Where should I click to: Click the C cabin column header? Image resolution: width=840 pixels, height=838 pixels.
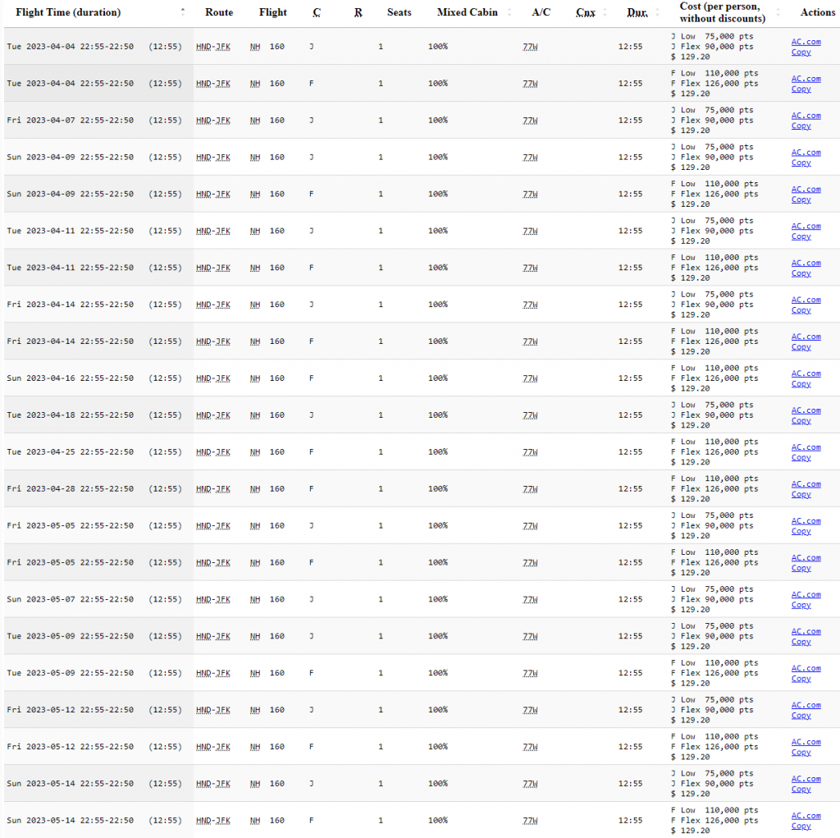pyautogui.click(x=317, y=12)
